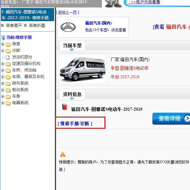The image size is (190, 190).
Task: Select the 当前车型 tab
Action: tap(72, 46)
